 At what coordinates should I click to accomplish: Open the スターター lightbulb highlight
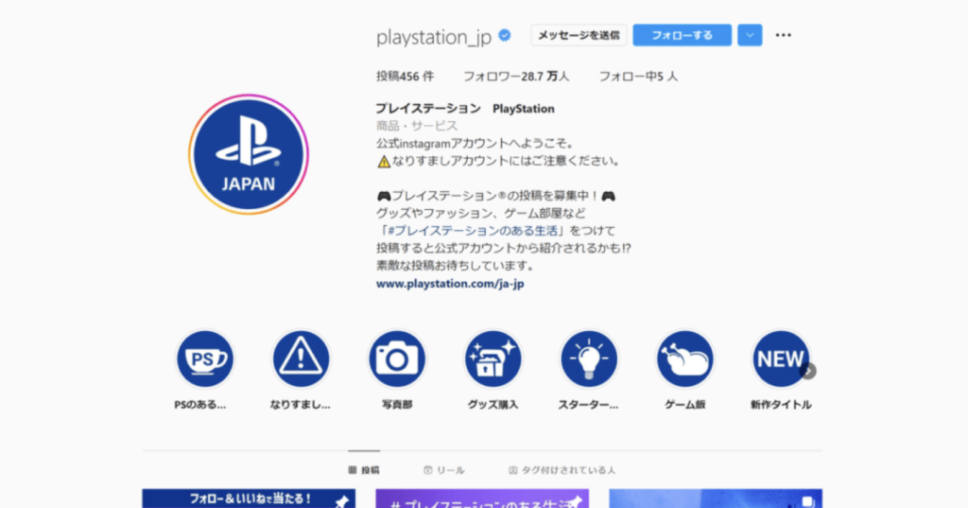pos(589,359)
